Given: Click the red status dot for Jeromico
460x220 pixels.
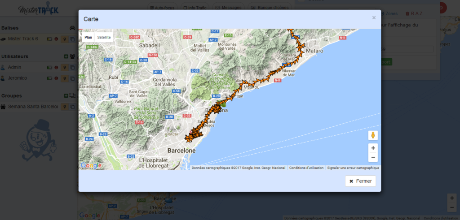Looking at the screenshot, I should click(56, 78).
